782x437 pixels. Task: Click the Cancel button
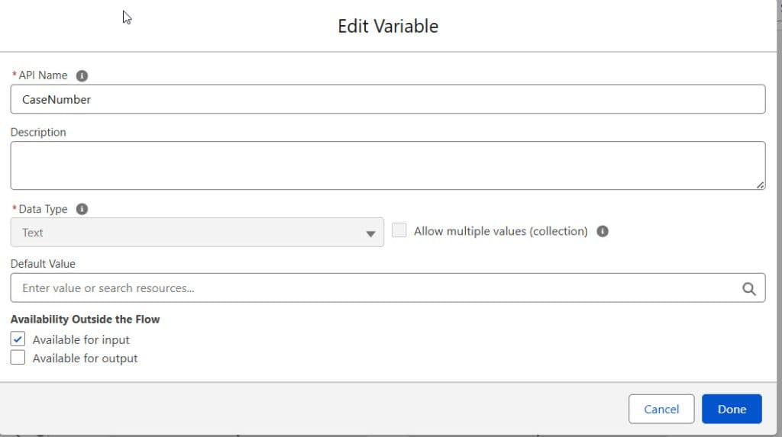point(661,409)
